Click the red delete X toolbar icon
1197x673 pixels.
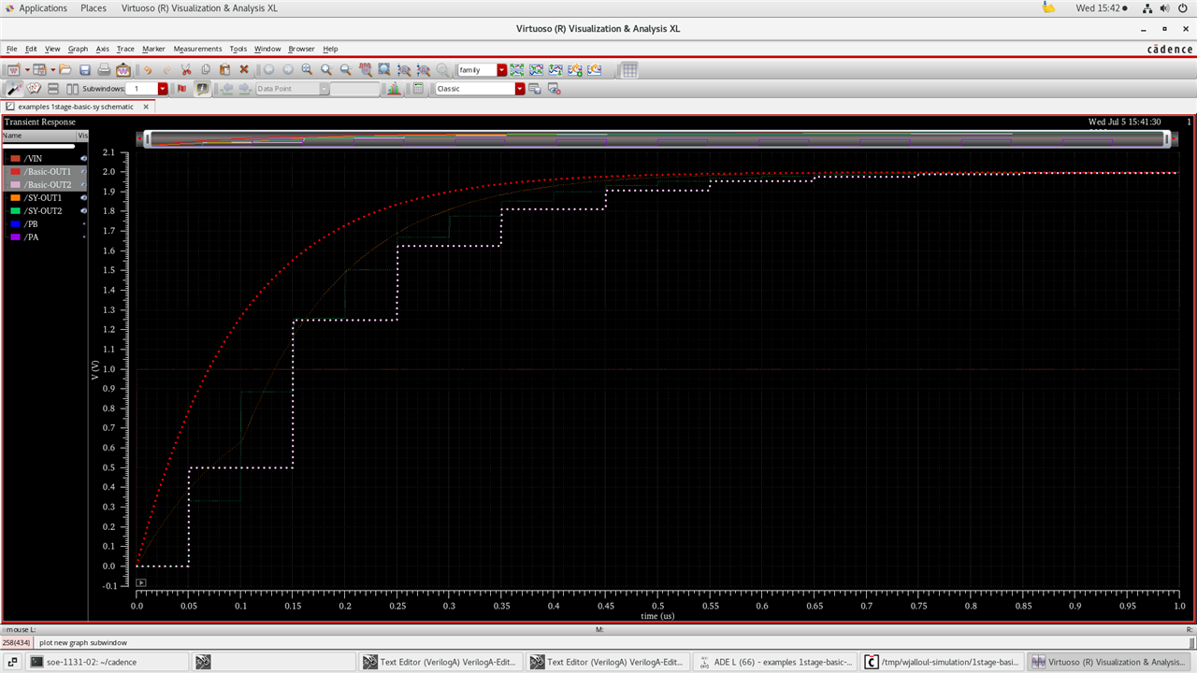tap(244, 70)
